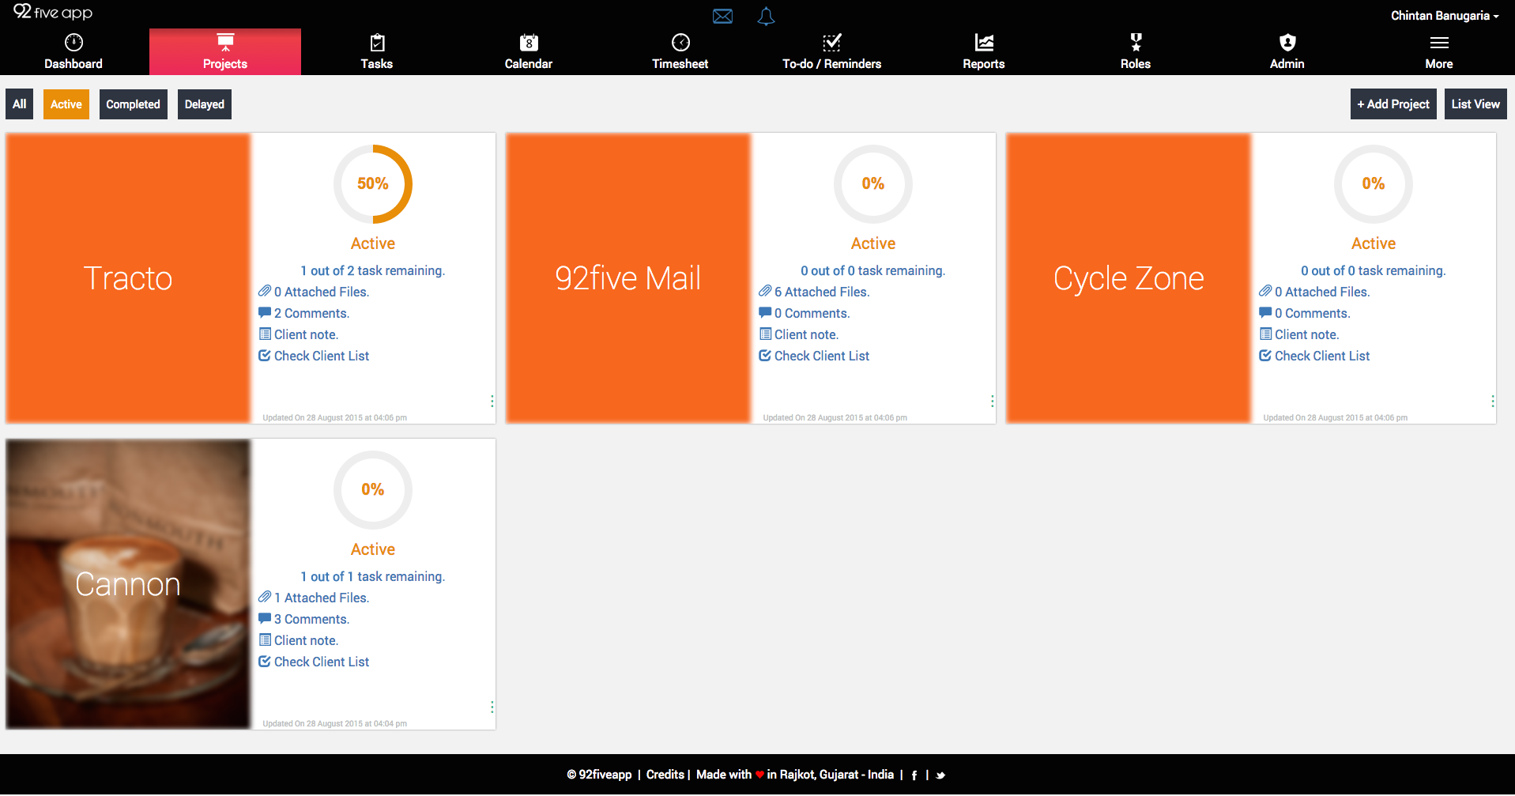Click the 92five app logo

click(53, 13)
